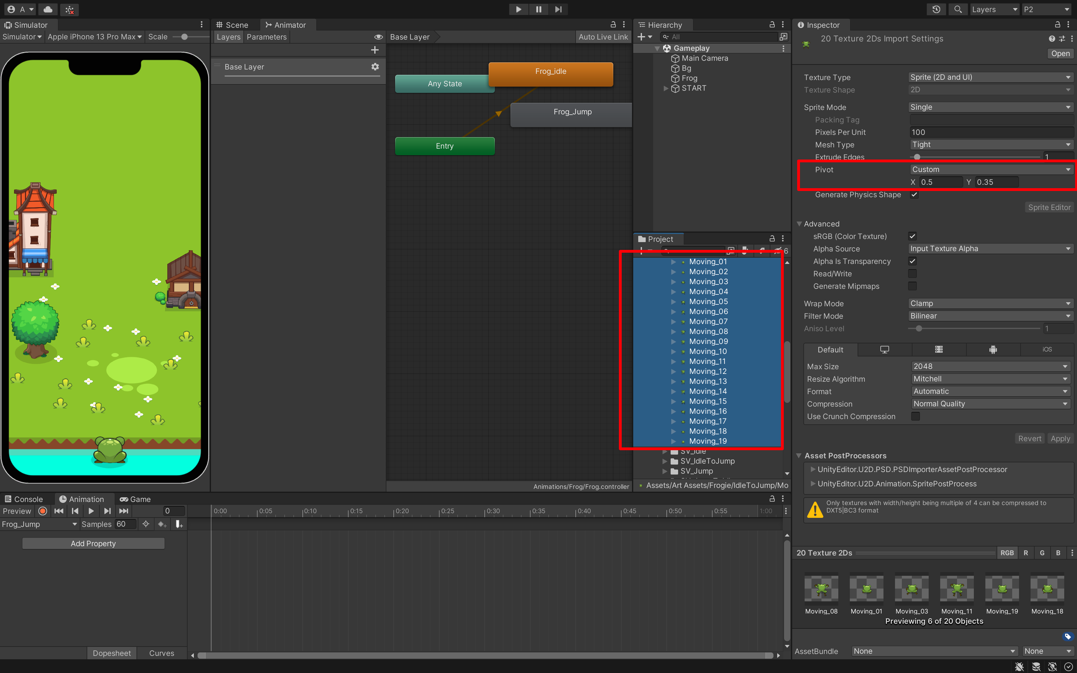Add animation event marker icon
Image resolution: width=1077 pixels, height=673 pixels.
click(179, 524)
